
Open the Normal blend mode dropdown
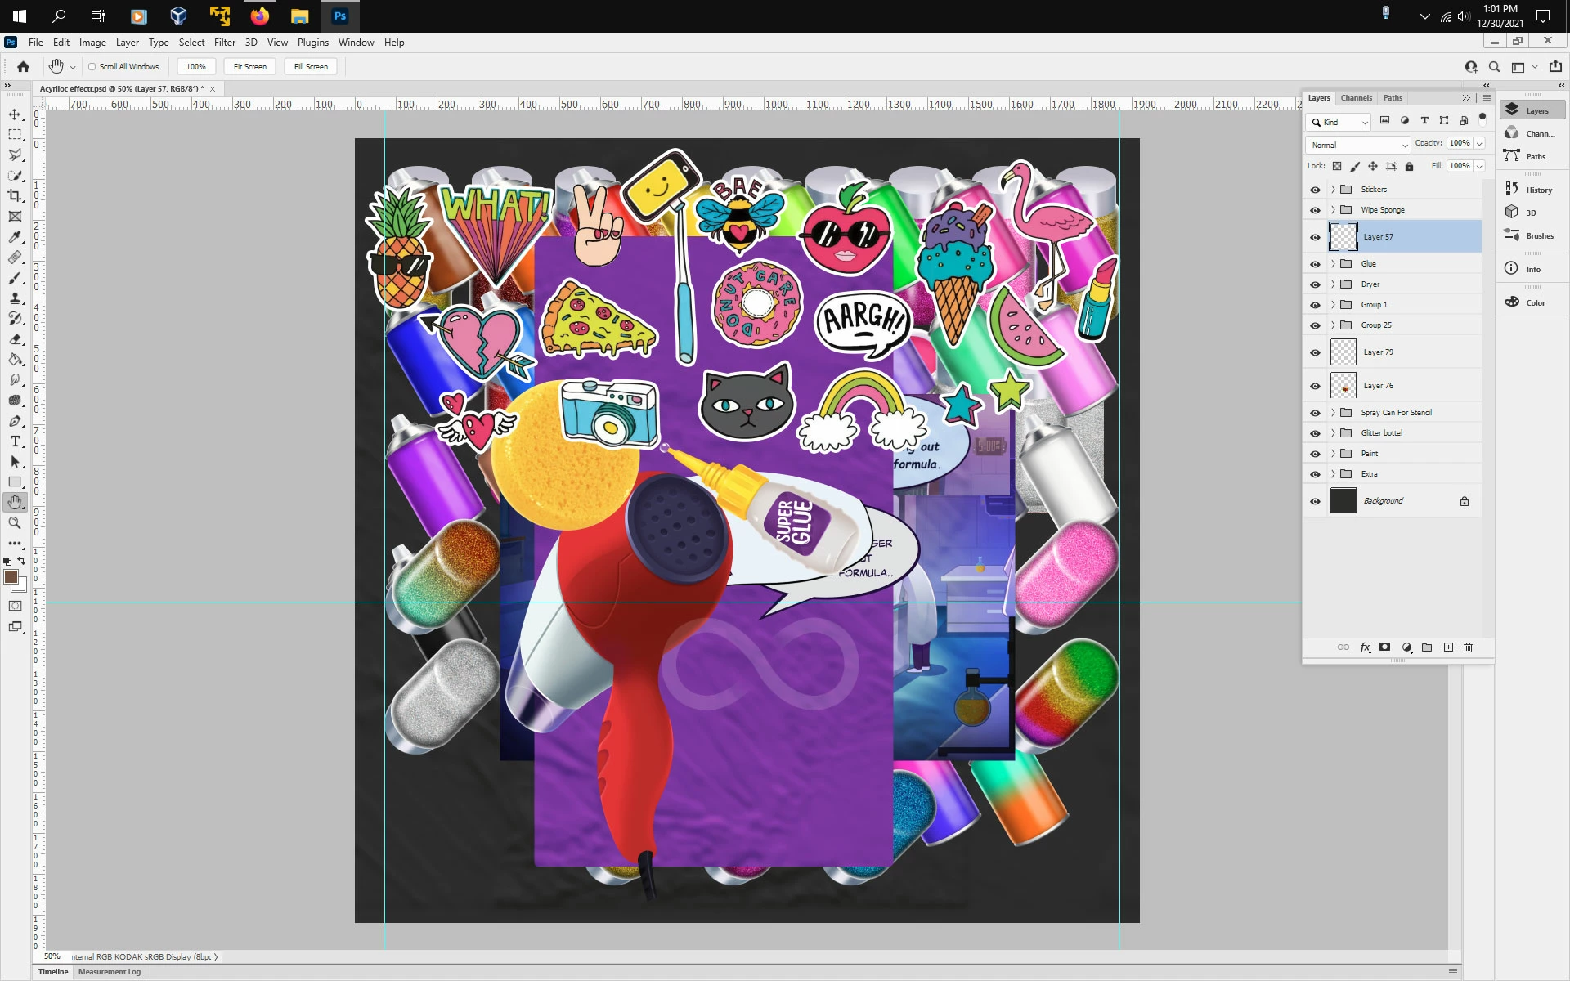click(1357, 145)
